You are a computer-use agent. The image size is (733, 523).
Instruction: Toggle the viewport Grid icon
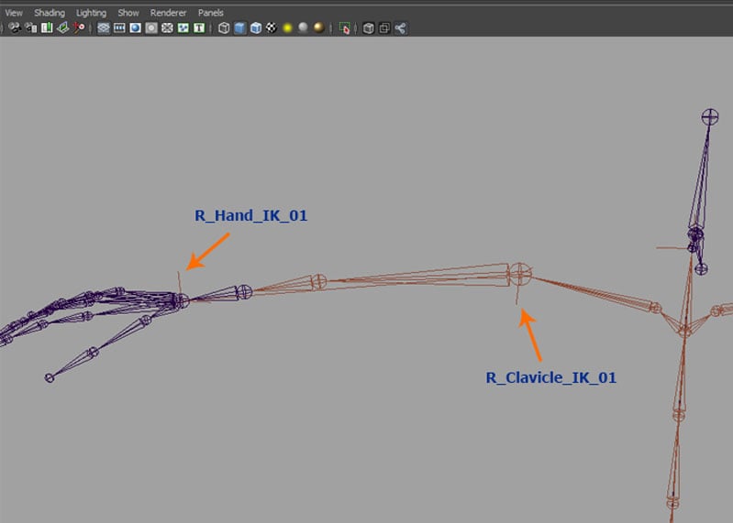[x=104, y=28]
